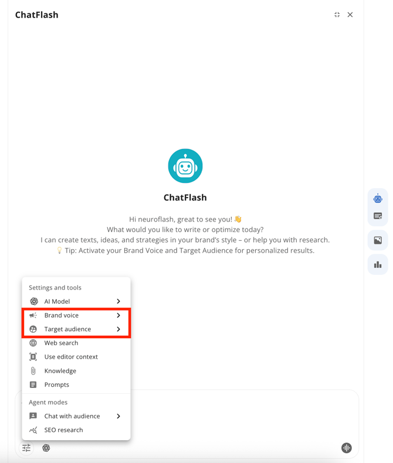The width and height of the screenshot is (393, 463).
Task: Collapse the ChatFlash panel with minimize icon
Action: (337, 15)
